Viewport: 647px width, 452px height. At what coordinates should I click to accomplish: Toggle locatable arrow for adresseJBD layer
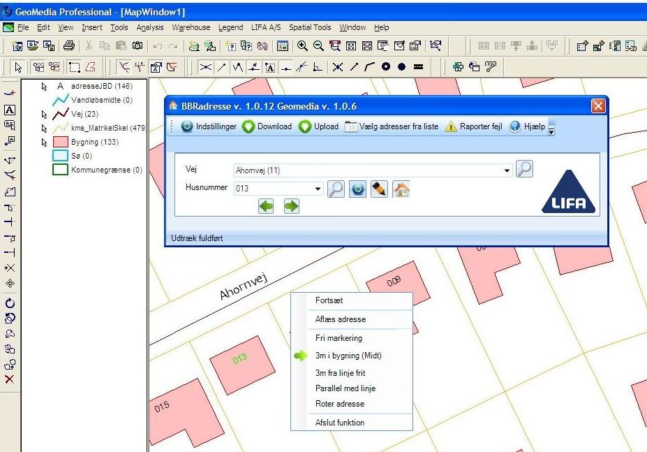45,87
